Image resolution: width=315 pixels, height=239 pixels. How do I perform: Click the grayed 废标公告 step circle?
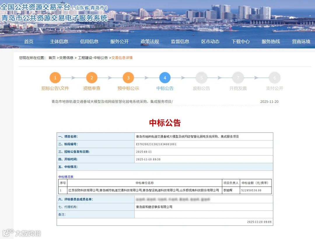(201, 78)
